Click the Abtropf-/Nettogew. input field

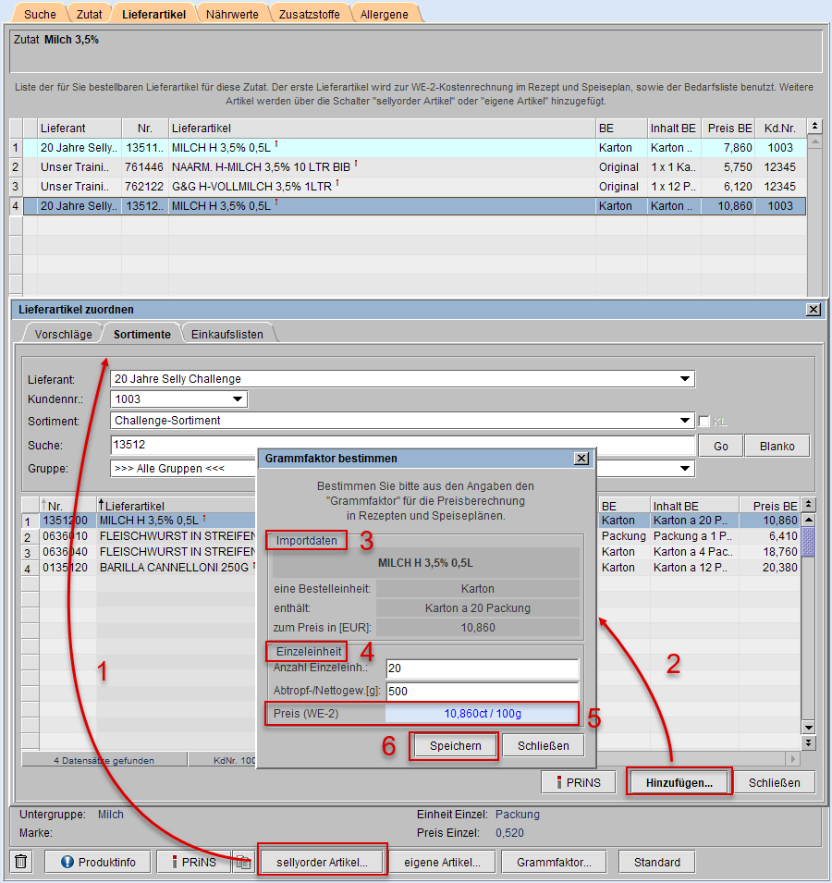click(x=482, y=691)
